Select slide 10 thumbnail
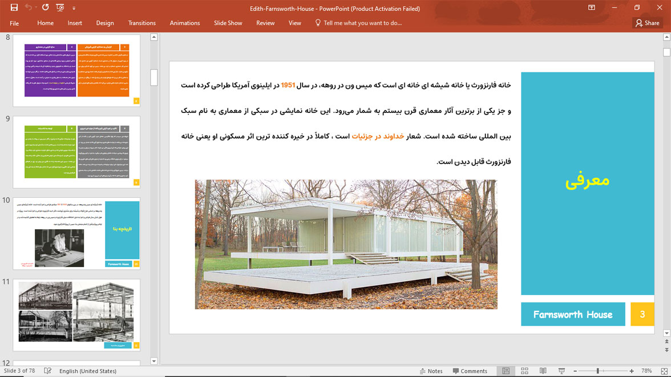671x377 pixels. coord(76,234)
